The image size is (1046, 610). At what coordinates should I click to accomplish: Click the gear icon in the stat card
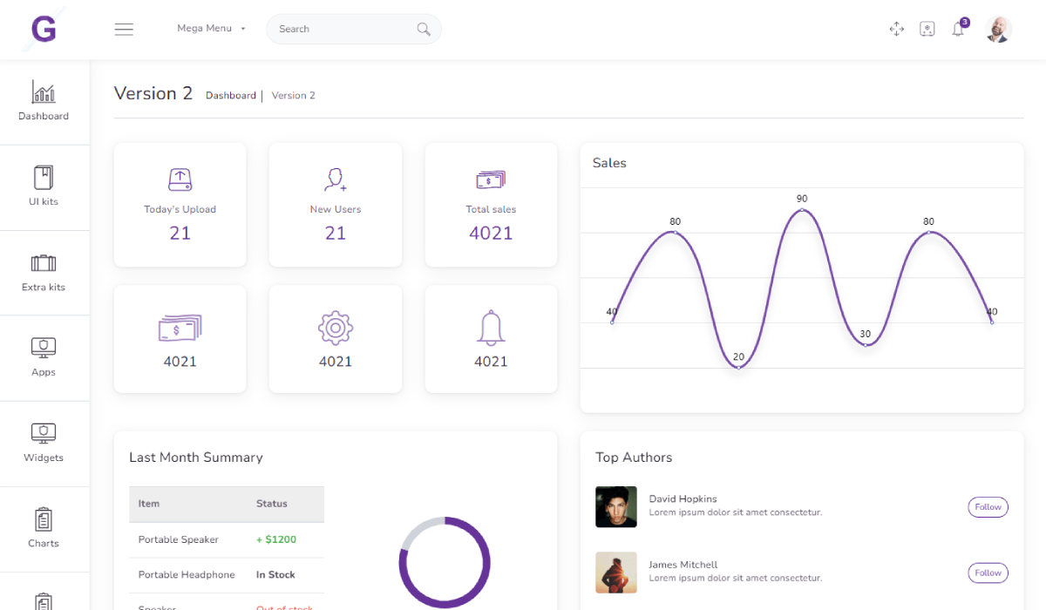click(x=336, y=328)
